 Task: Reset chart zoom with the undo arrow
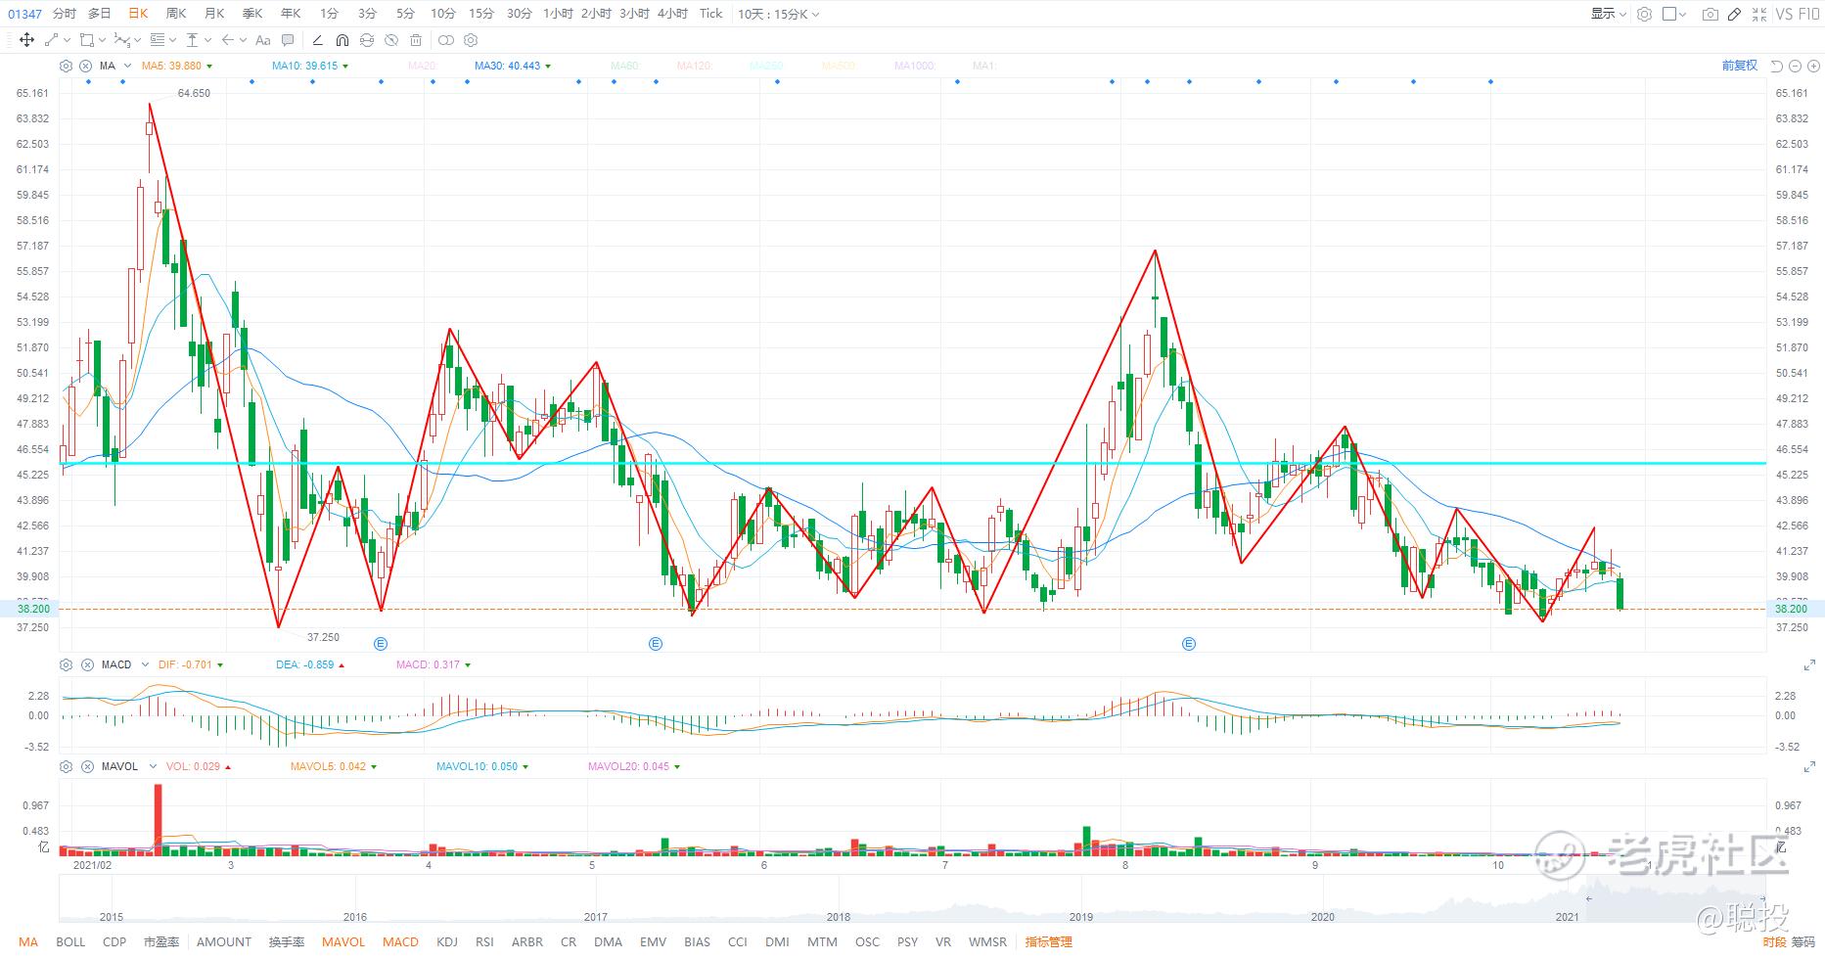pyautogui.click(x=1777, y=66)
